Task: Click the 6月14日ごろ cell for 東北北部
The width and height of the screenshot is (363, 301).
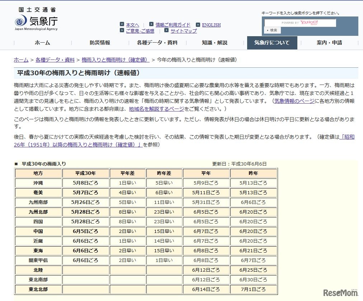Action: click(x=206, y=290)
